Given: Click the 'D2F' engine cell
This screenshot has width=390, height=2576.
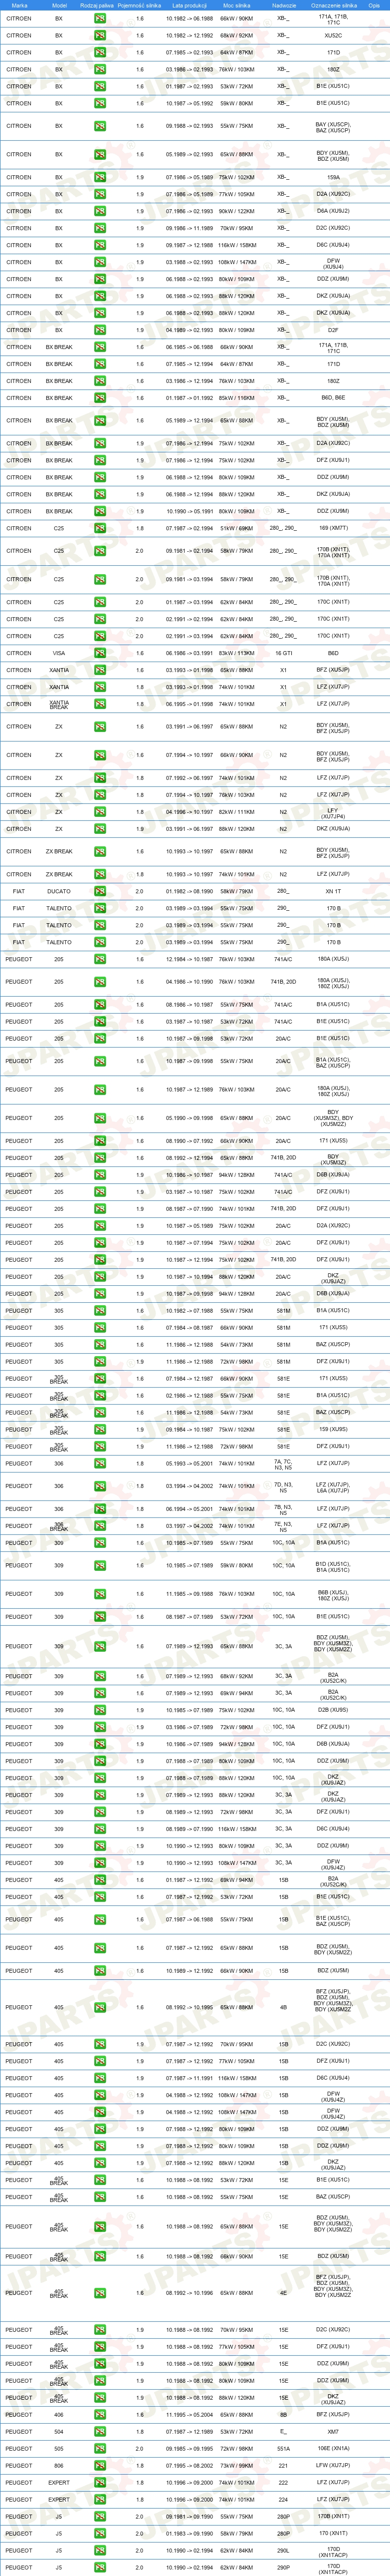Looking at the screenshot, I should [333, 330].
